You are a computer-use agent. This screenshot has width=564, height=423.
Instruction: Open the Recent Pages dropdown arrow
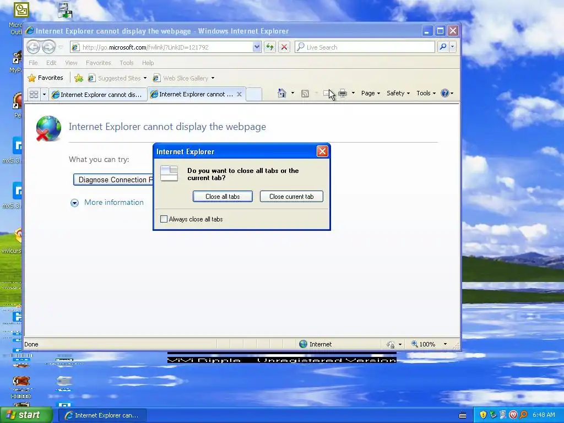pyautogui.click(x=61, y=47)
